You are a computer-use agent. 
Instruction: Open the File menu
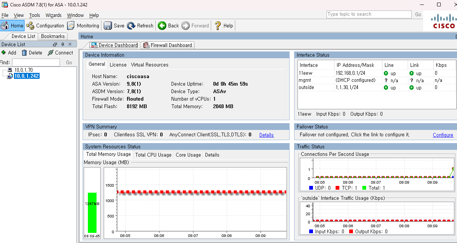5,15
